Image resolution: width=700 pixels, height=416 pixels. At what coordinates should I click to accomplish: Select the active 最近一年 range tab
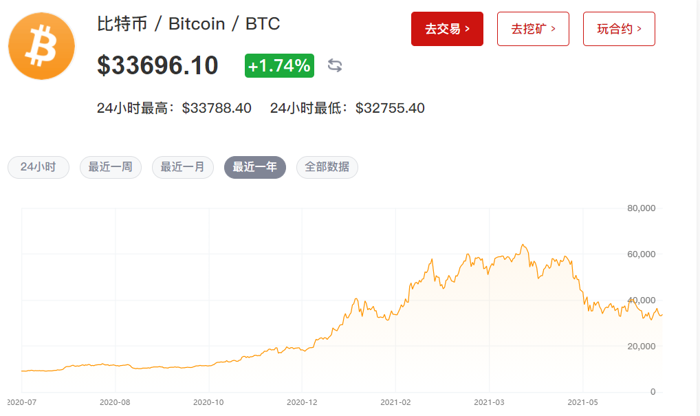point(254,167)
